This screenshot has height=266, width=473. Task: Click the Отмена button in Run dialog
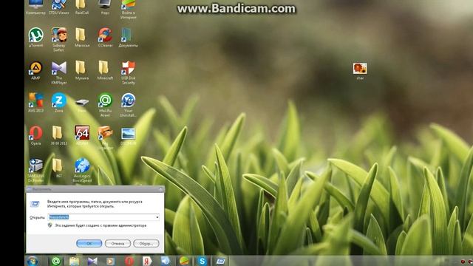118,243
